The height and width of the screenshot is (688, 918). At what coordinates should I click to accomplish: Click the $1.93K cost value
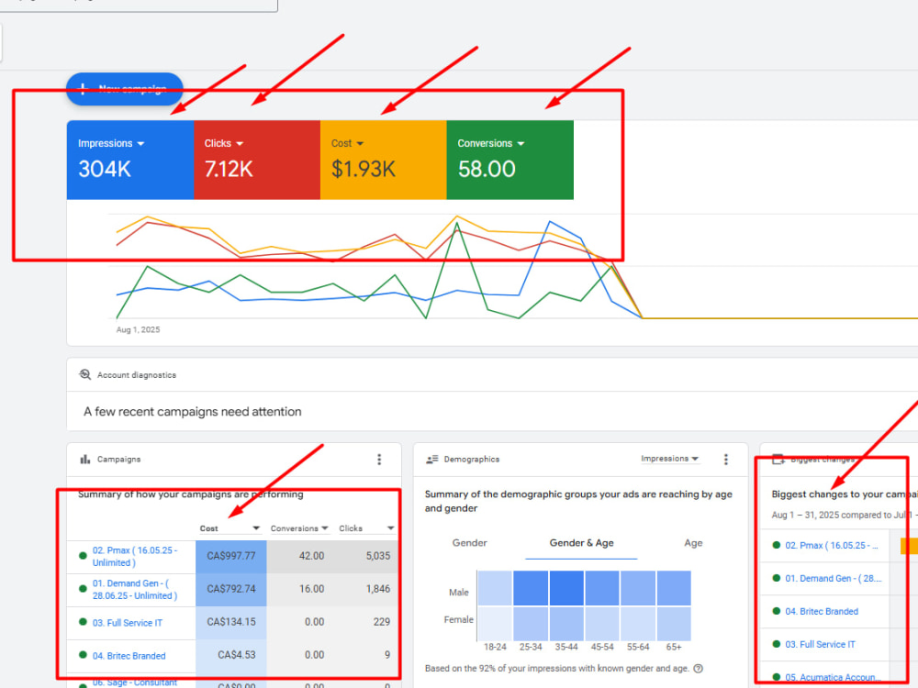(x=363, y=169)
